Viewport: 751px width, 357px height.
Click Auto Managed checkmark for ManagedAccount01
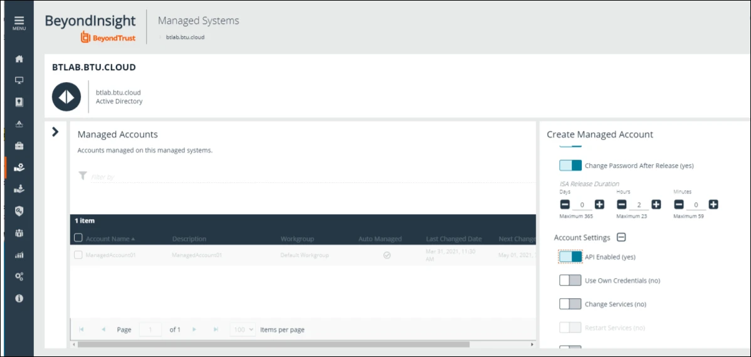387,255
